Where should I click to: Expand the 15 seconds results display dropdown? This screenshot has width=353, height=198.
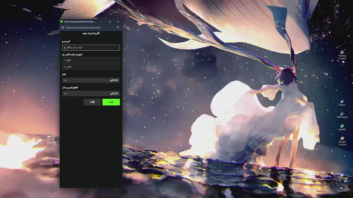pos(91,94)
